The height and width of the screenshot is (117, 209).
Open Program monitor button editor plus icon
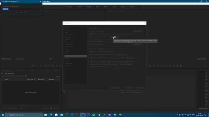click(205, 66)
